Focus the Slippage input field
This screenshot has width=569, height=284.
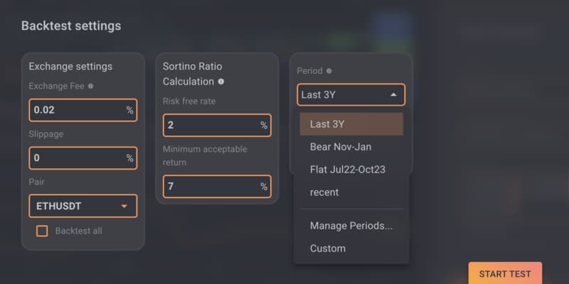pyautogui.click(x=83, y=158)
